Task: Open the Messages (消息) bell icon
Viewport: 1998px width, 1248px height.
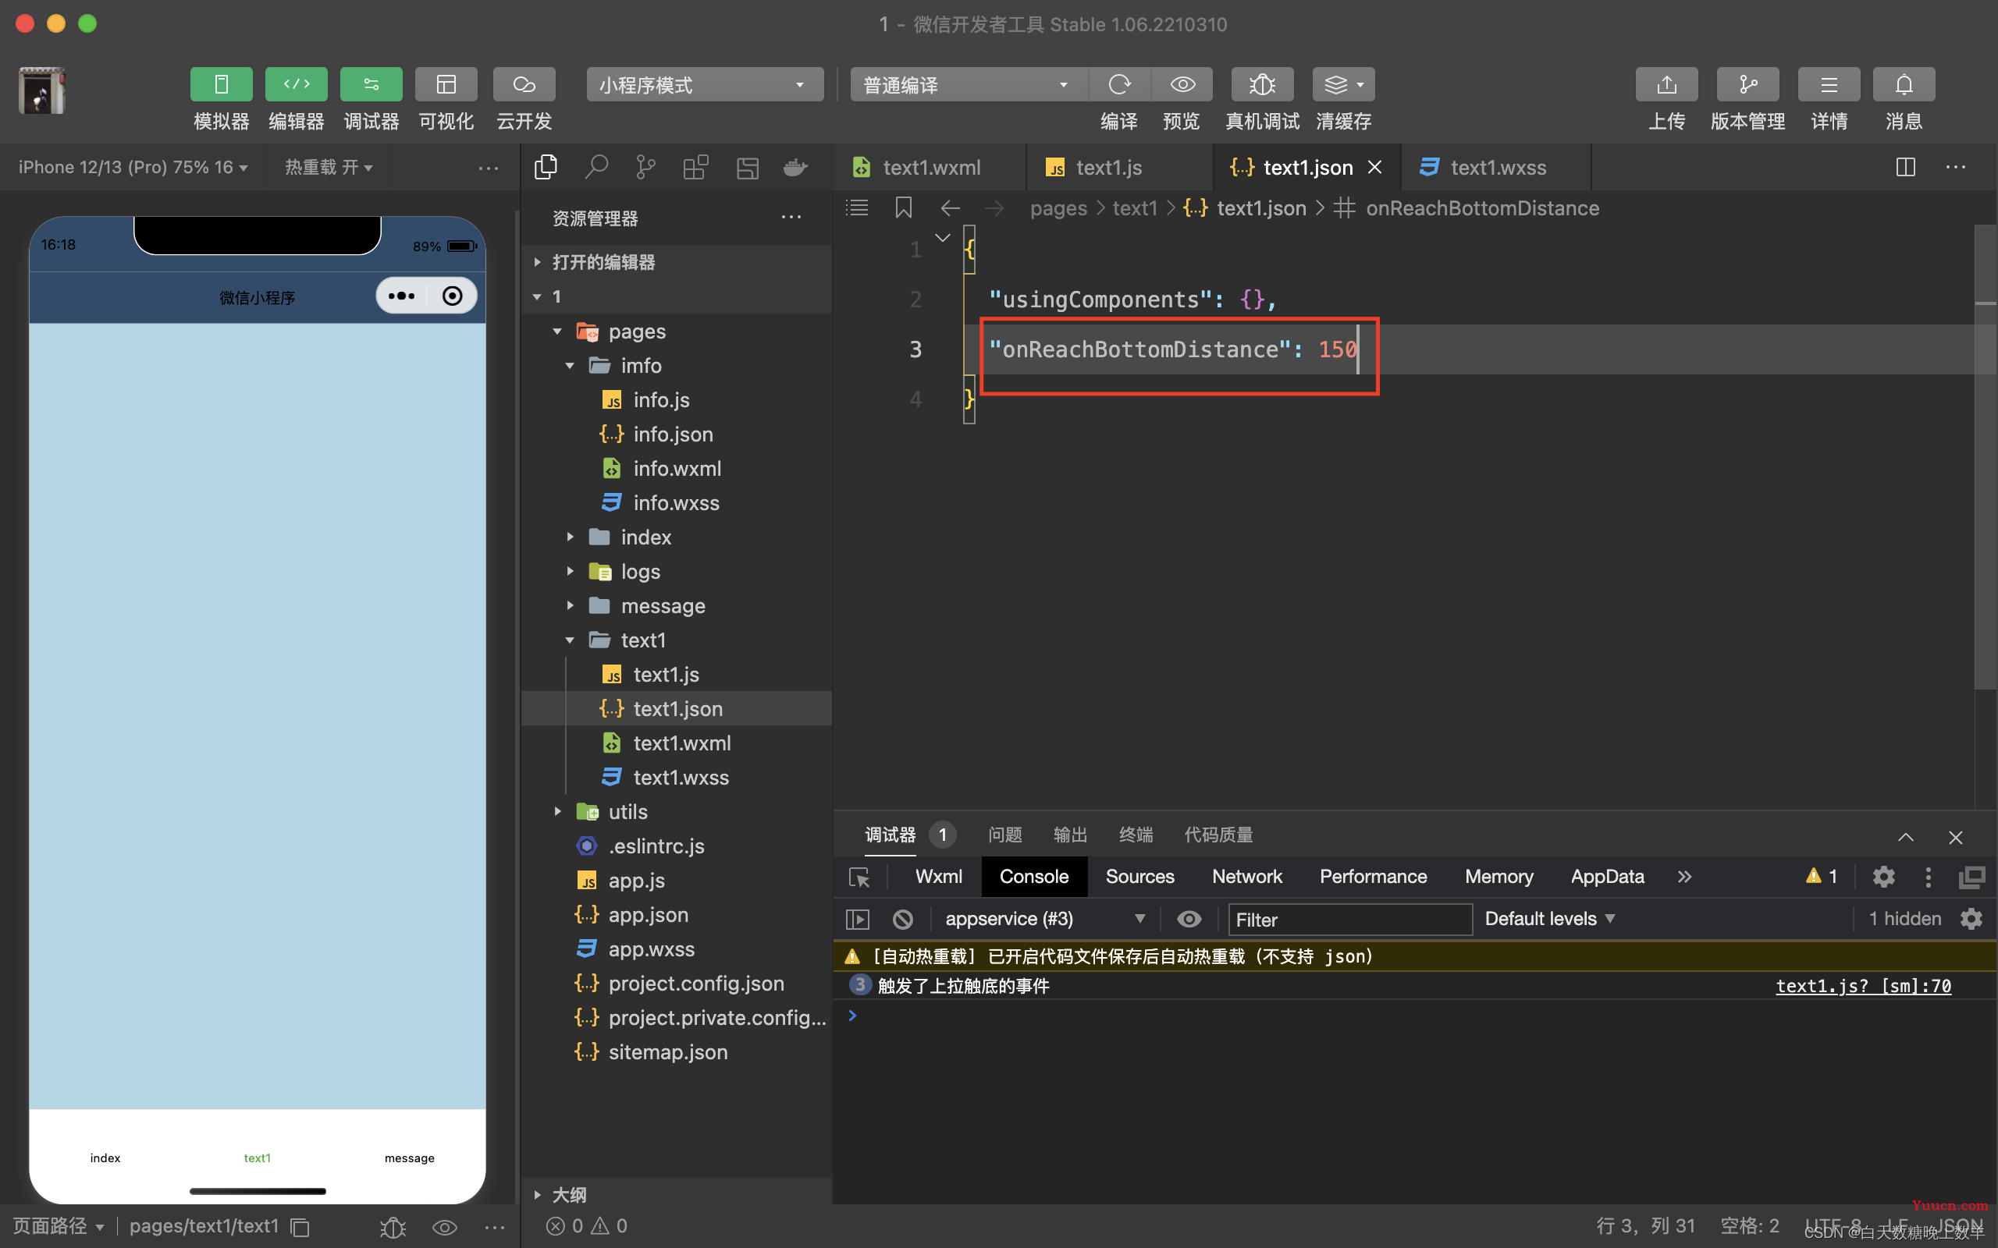Action: click(1904, 84)
